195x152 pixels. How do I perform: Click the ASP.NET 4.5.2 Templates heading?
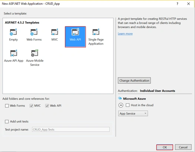pos(22,23)
